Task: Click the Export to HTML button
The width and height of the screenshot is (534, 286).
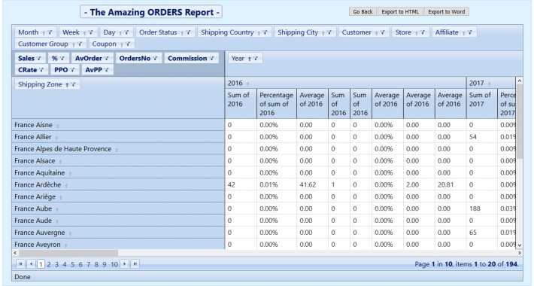Action: (x=400, y=11)
